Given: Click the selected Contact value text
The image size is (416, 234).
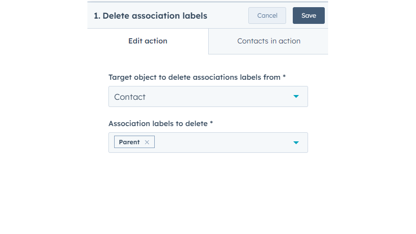Looking at the screenshot, I should (x=130, y=97).
